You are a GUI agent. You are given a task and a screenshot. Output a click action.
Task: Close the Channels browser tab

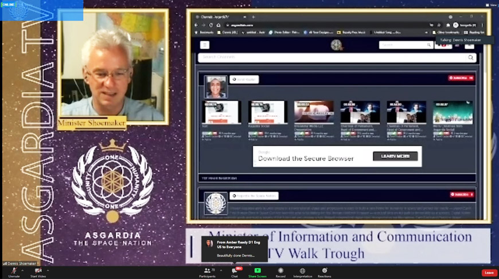coord(244,17)
